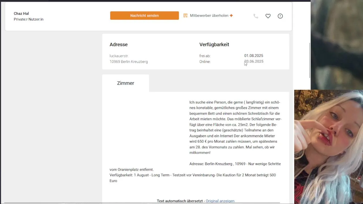The image size is (363, 204).
Task: Click the online date 20.06.2025
Action: point(254,61)
